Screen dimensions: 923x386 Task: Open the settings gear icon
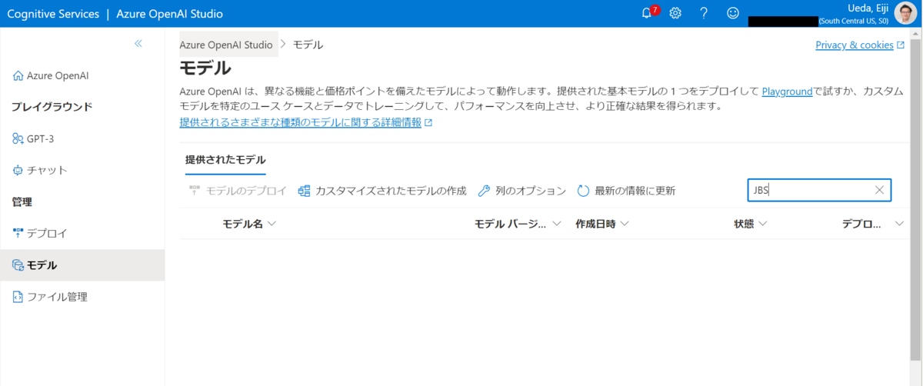675,13
